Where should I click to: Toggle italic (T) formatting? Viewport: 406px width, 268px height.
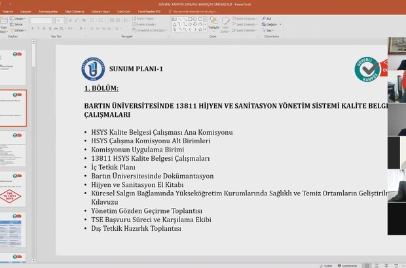click(x=39, y=28)
